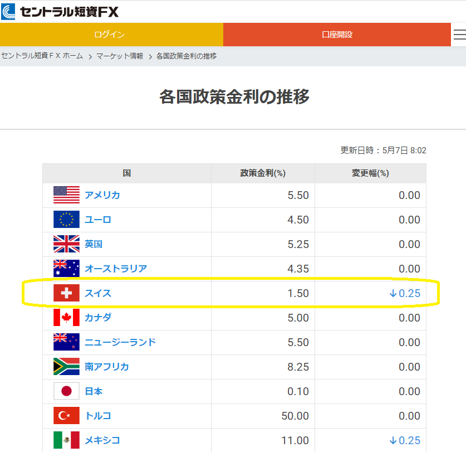Viewport: 466px width, 452px height.
Task: Click the UK flag icon
Action: click(x=67, y=244)
